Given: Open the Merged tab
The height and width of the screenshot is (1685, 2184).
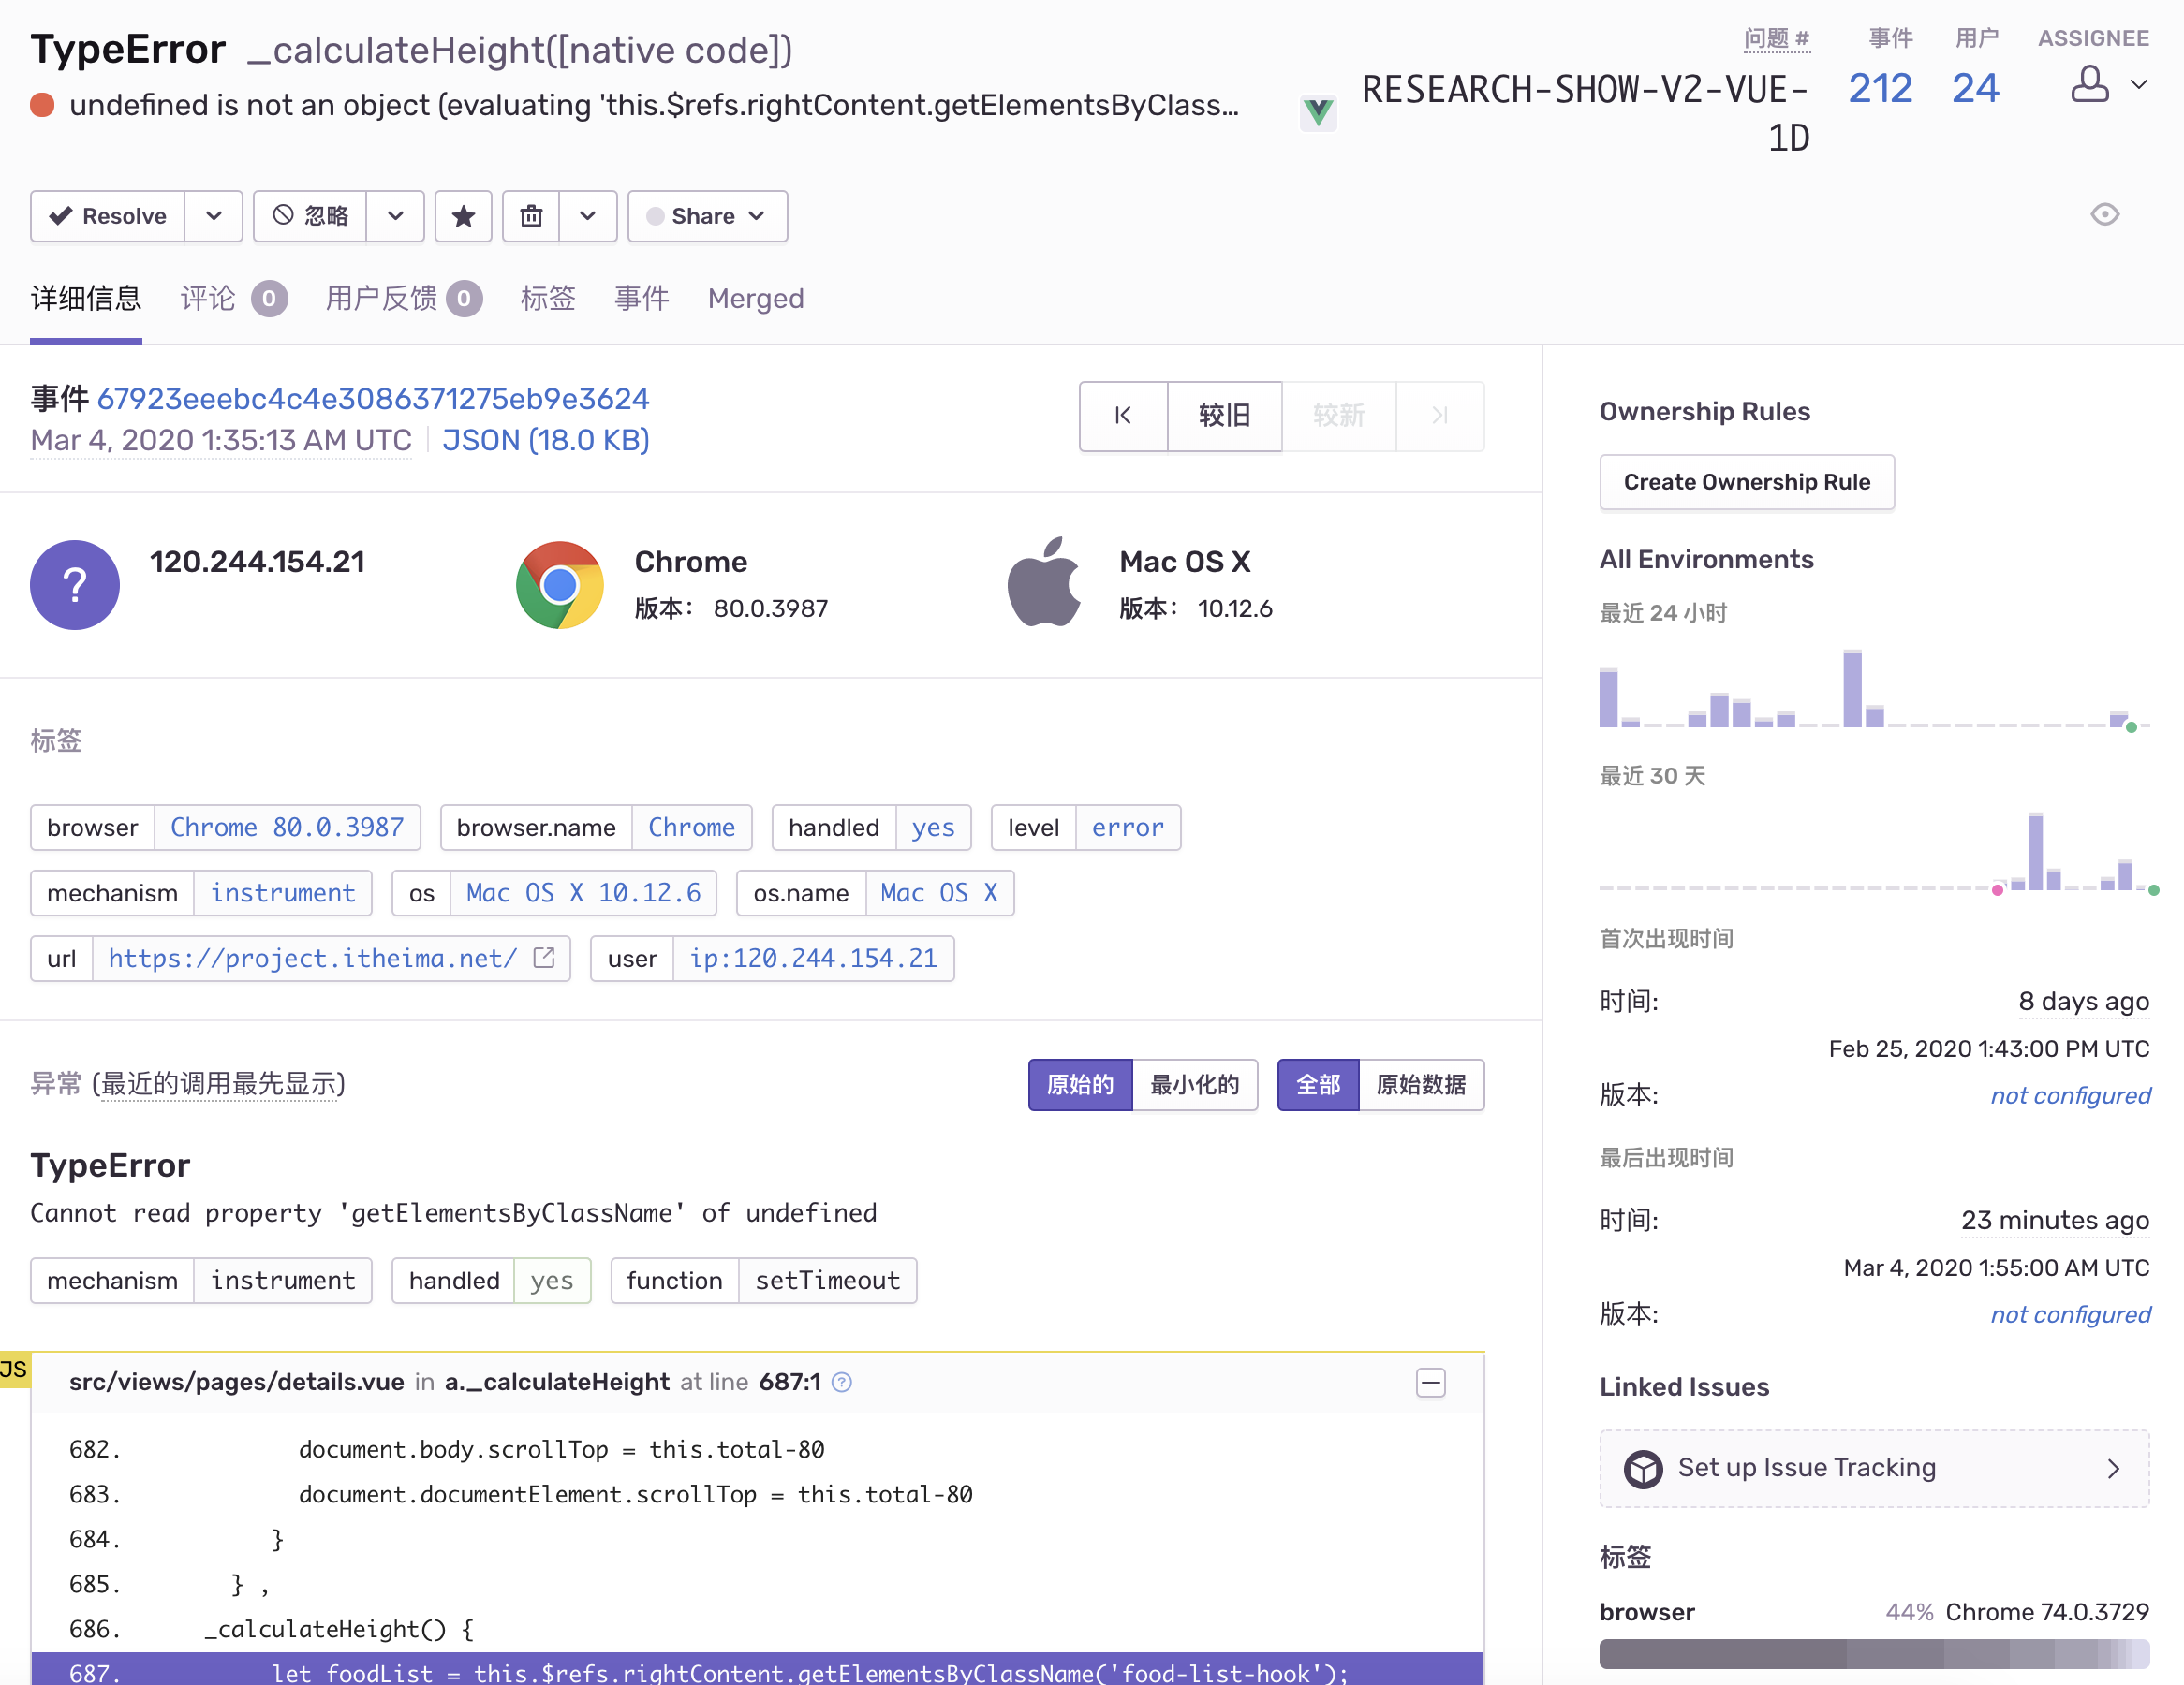Looking at the screenshot, I should (755, 299).
